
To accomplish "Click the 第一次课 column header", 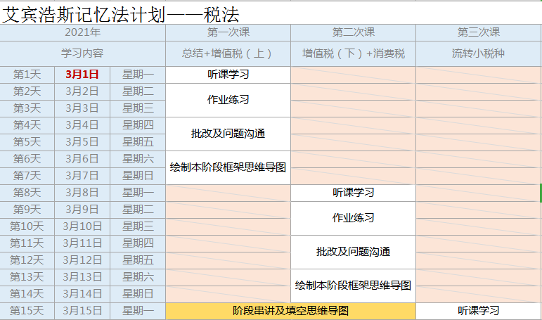I will pos(228,32).
